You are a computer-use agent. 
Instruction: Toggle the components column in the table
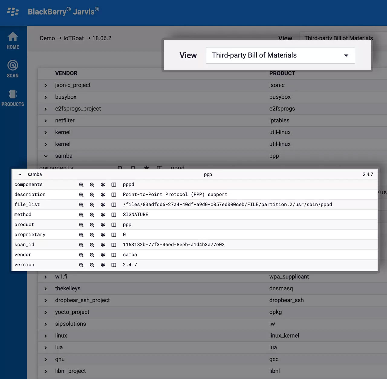pyautogui.click(x=114, y=185)
